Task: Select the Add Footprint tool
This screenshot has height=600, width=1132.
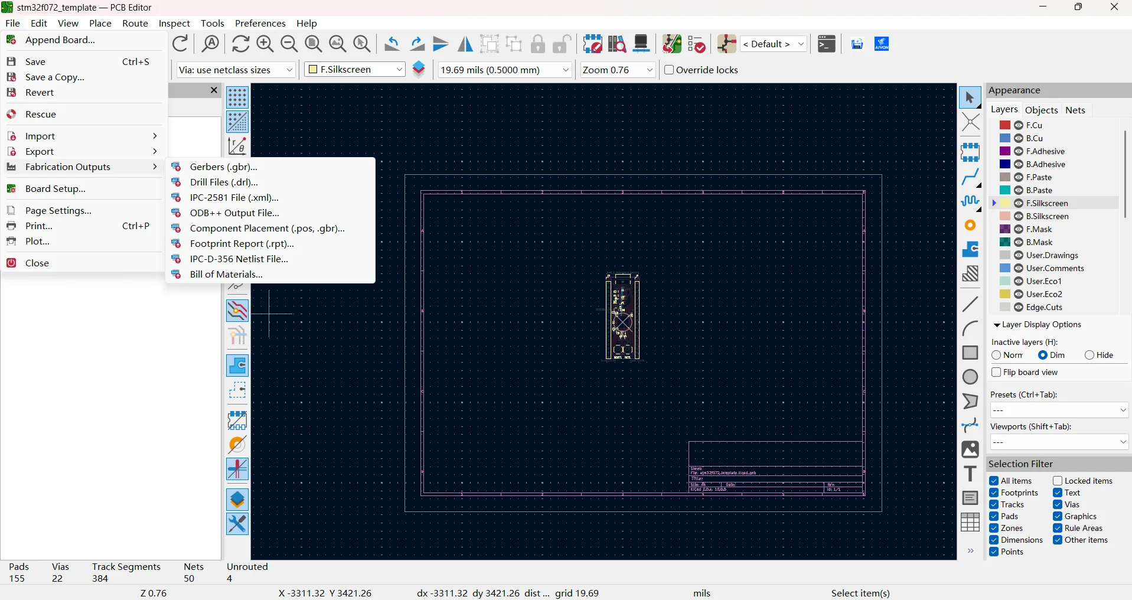Action: click(970, 152)
